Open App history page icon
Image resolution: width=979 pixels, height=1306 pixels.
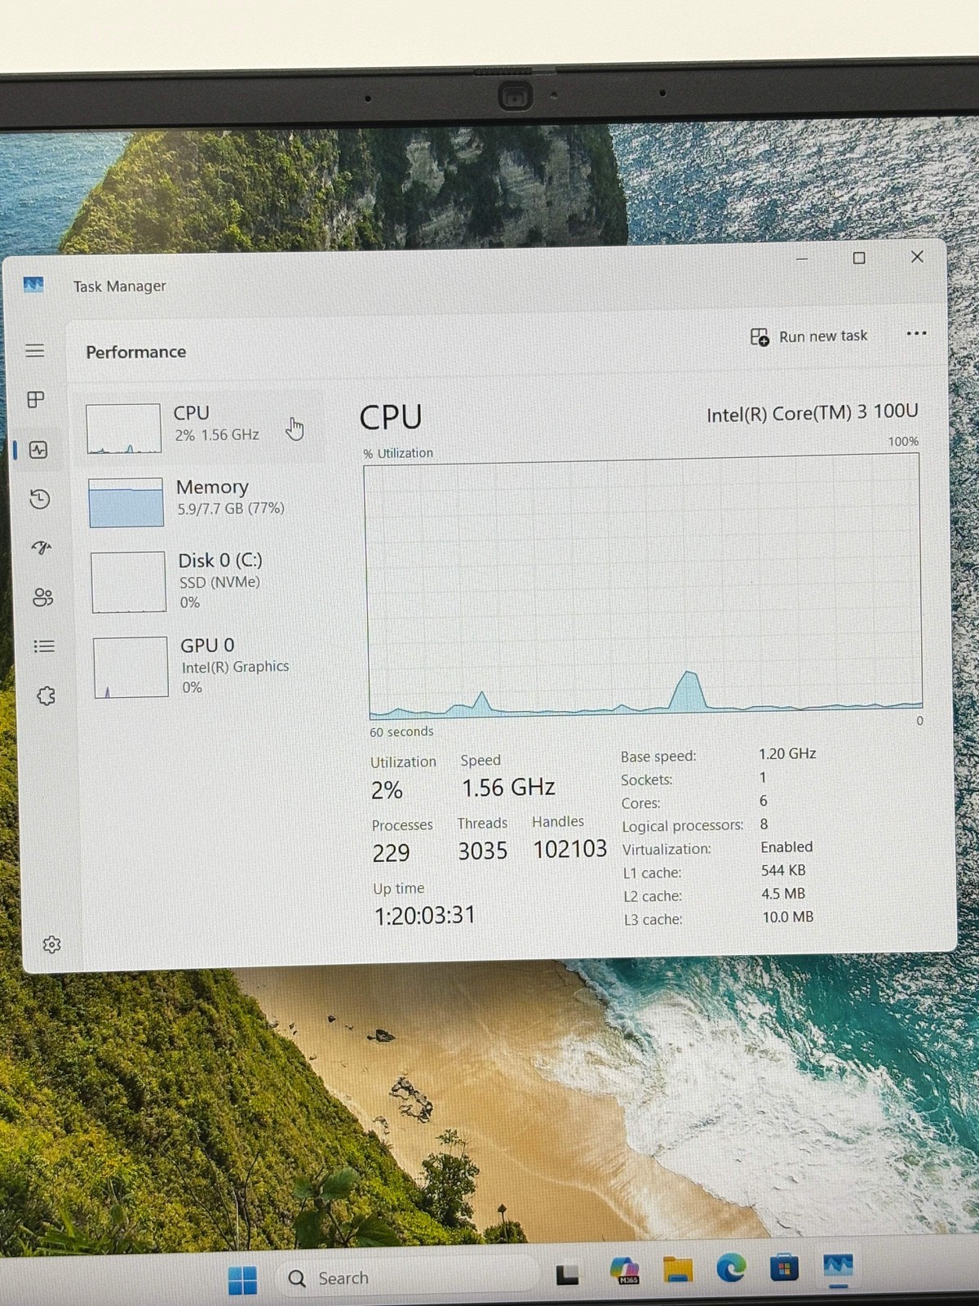[40, 499]
